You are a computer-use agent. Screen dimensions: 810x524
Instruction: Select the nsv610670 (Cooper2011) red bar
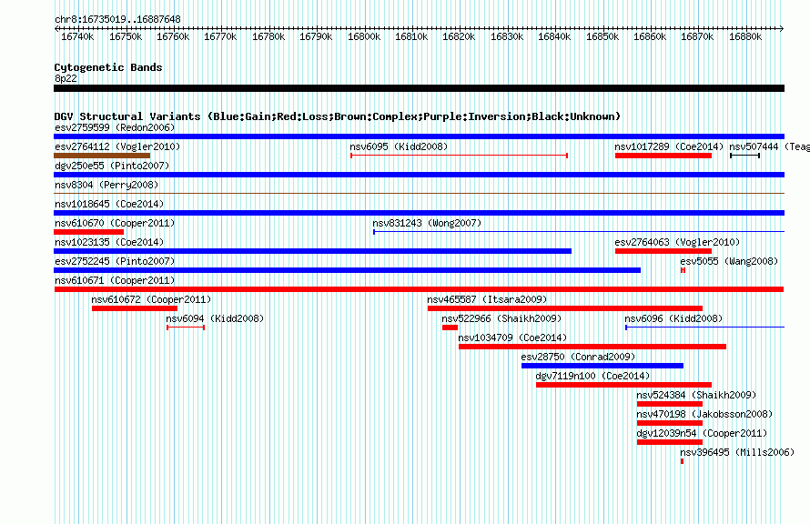(x=89, y=232)
